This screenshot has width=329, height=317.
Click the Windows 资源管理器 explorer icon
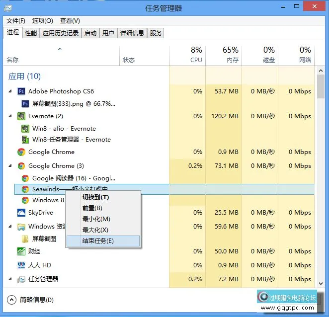[21, 227]
